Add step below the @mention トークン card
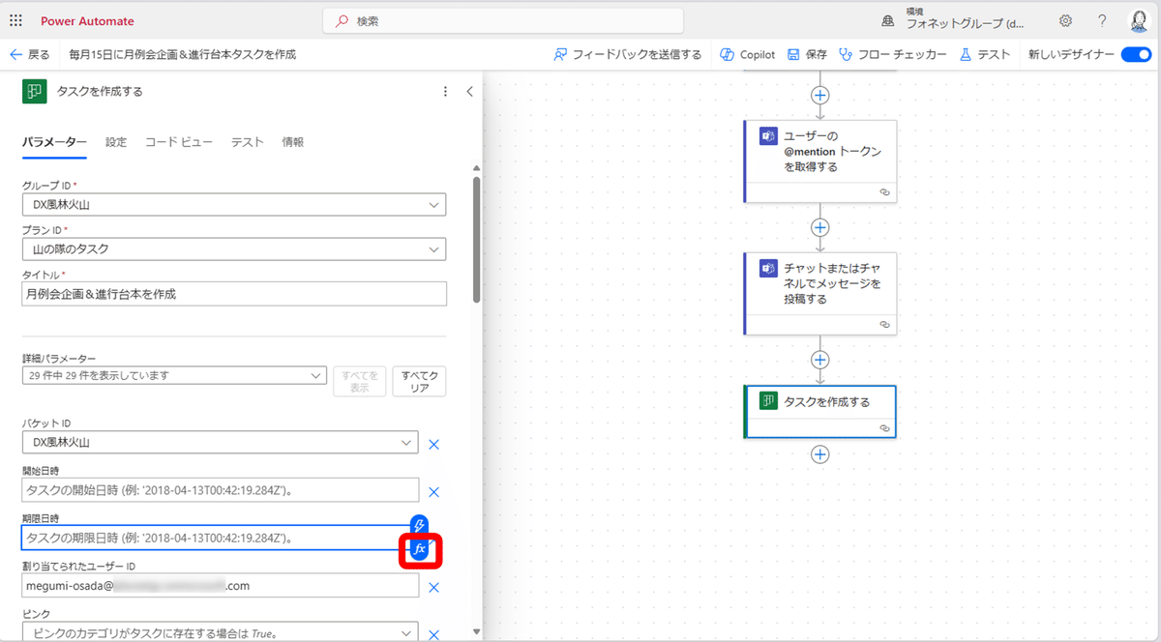The image size is (1161, 642). tap(820, 227)
